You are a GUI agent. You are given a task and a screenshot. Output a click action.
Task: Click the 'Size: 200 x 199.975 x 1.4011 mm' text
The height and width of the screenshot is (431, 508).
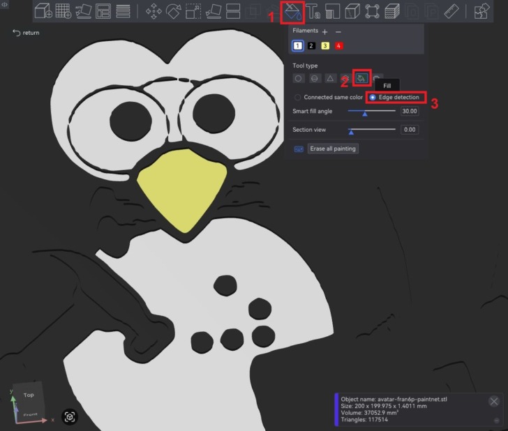384,406
